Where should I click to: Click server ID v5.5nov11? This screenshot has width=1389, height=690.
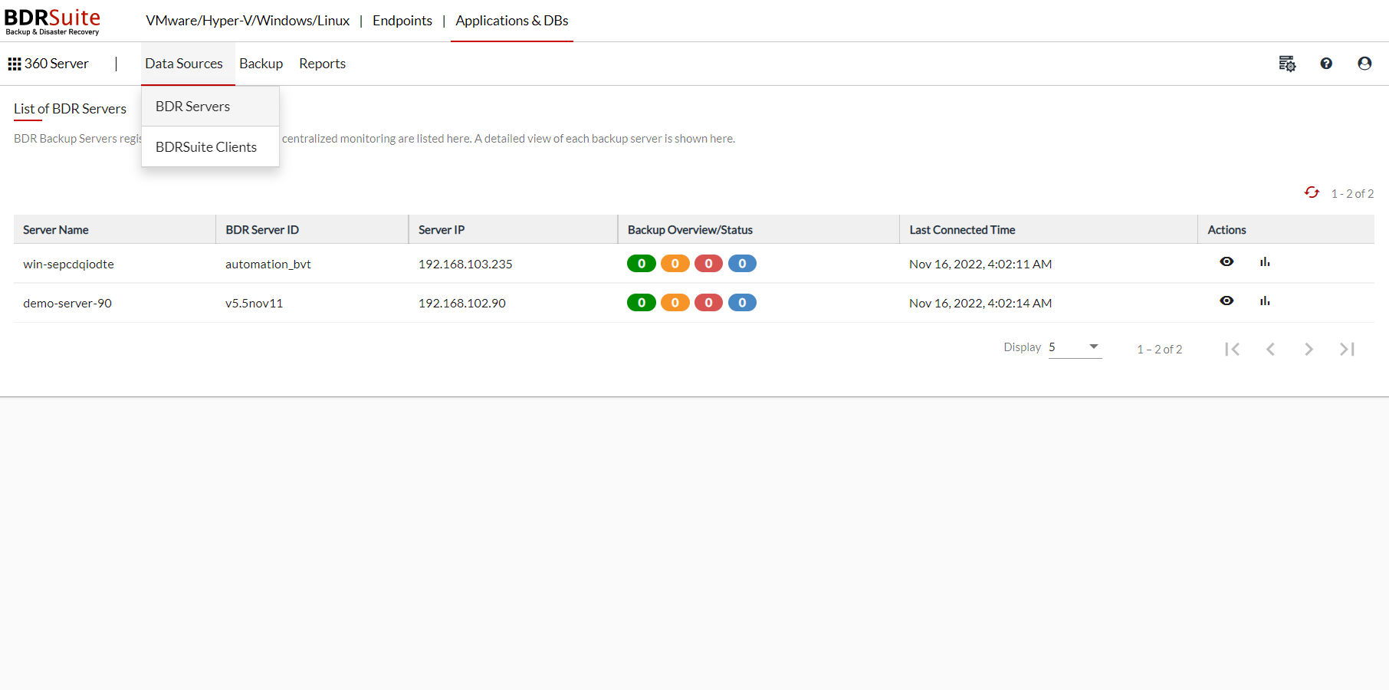pyautogui.click(x=254, y=304)
